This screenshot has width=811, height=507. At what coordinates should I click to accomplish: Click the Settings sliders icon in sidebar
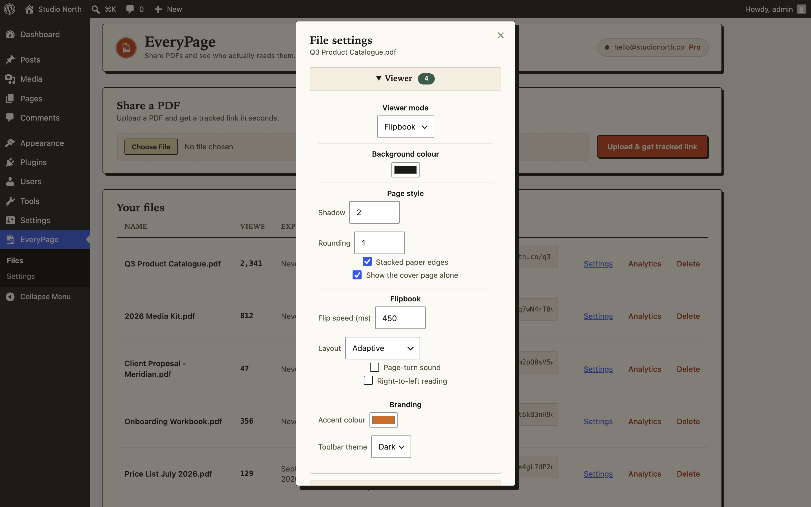point(10,220)
